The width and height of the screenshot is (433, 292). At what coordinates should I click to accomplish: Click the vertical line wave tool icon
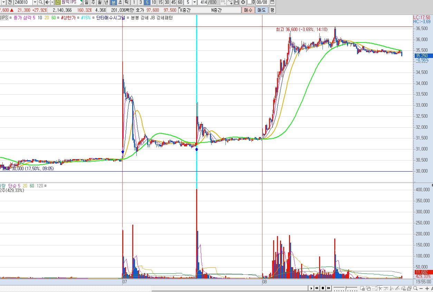(392, 289)
